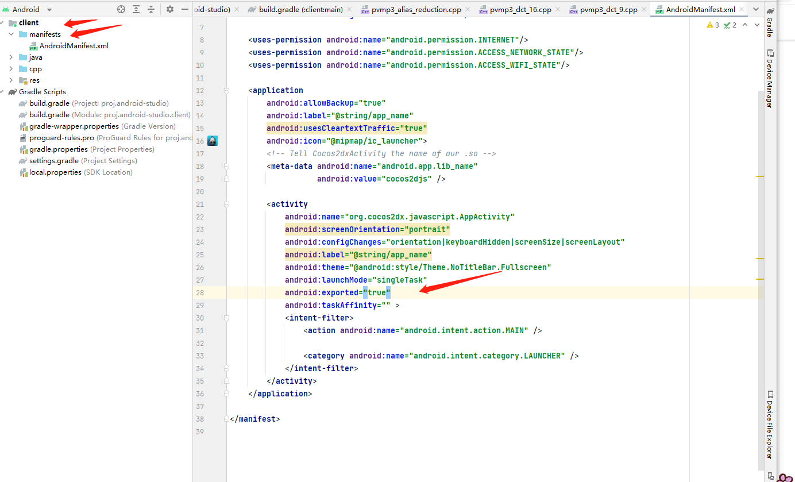Open the Device Manager tool window
This screenshot has height=482, width=795.
pos(770,79)
